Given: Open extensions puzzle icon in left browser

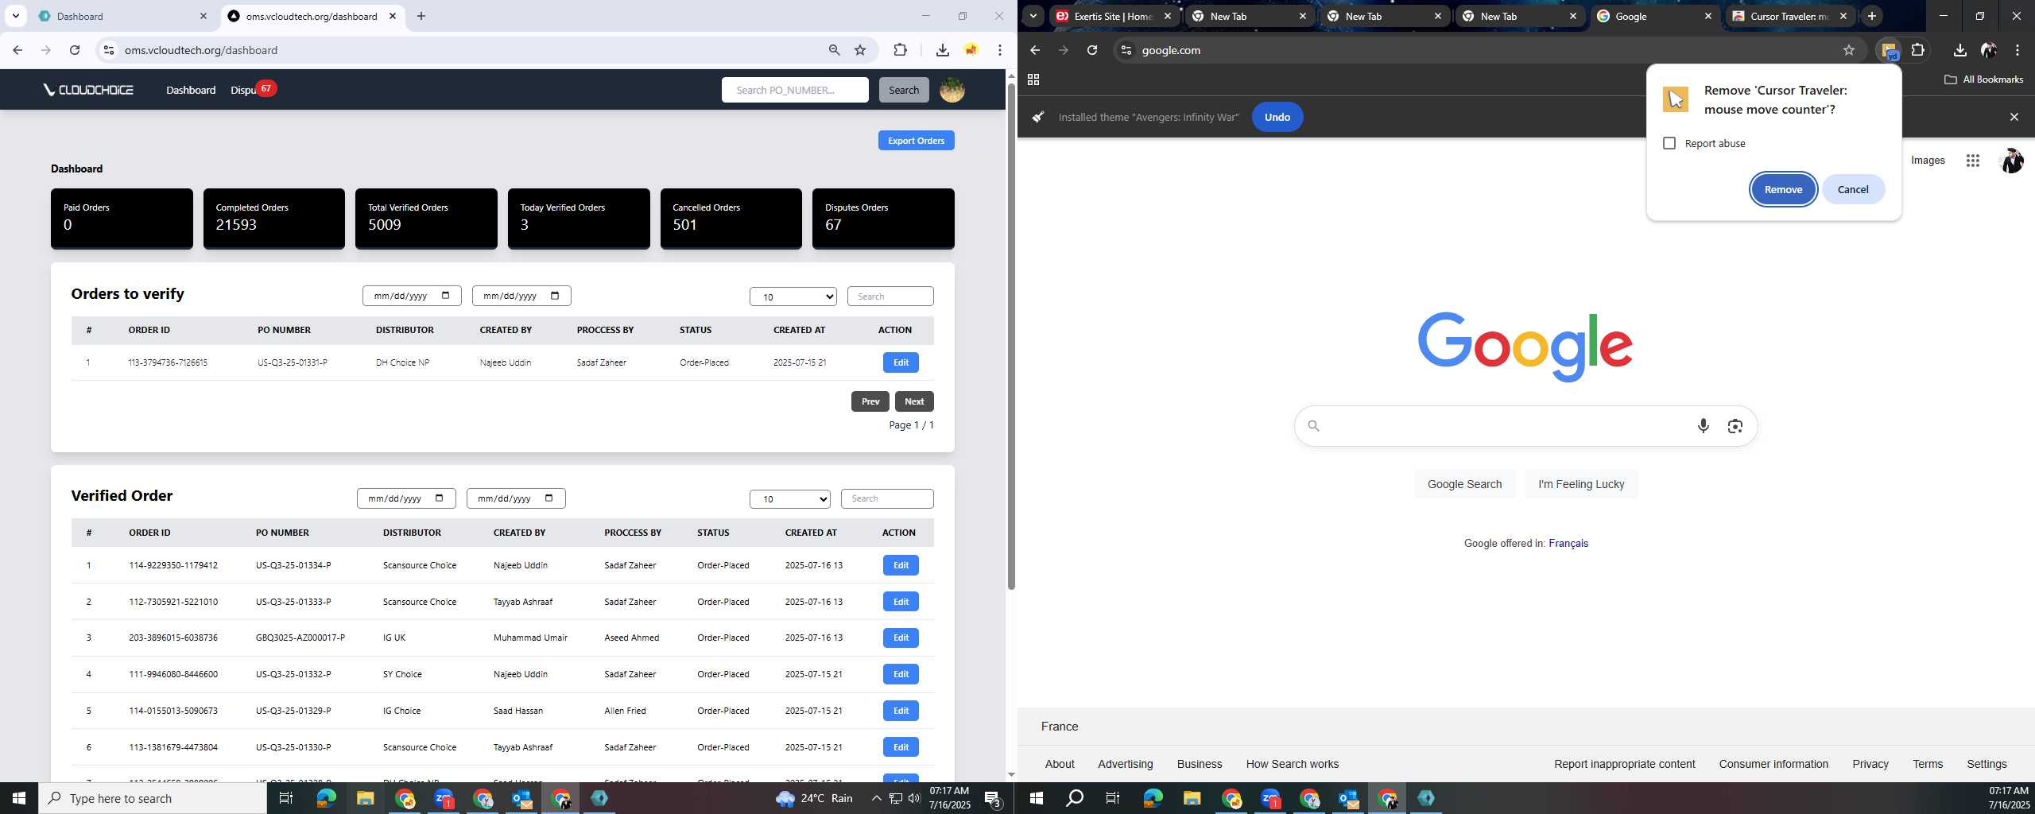Looking at the screenshot, I should click(x=900, y=50).
